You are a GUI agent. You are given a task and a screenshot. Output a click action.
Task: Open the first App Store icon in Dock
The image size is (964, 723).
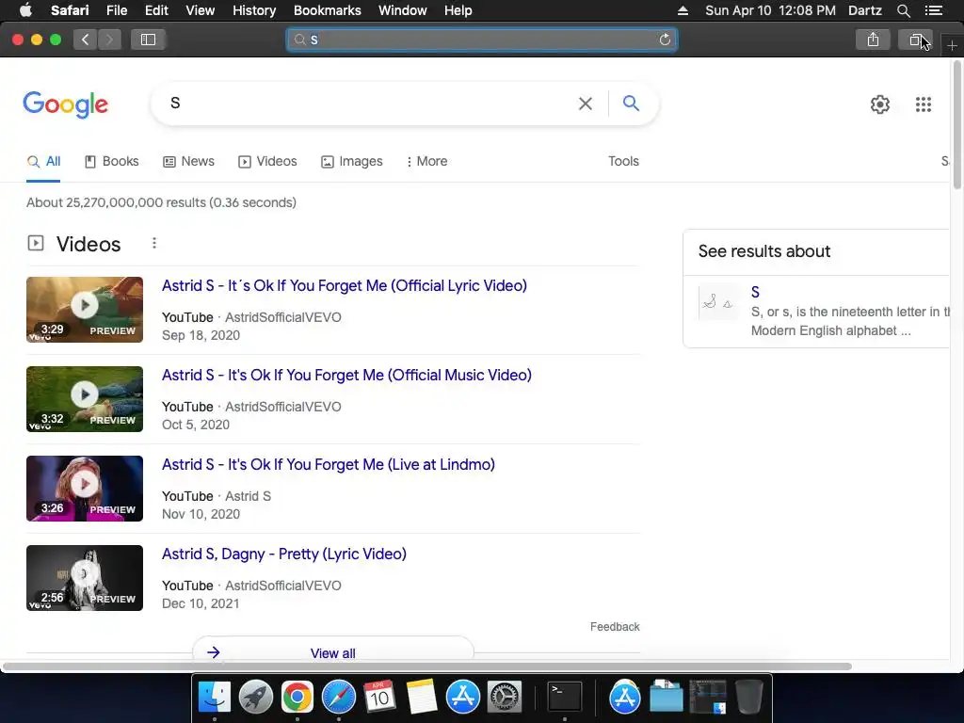(x=462, y=697)
